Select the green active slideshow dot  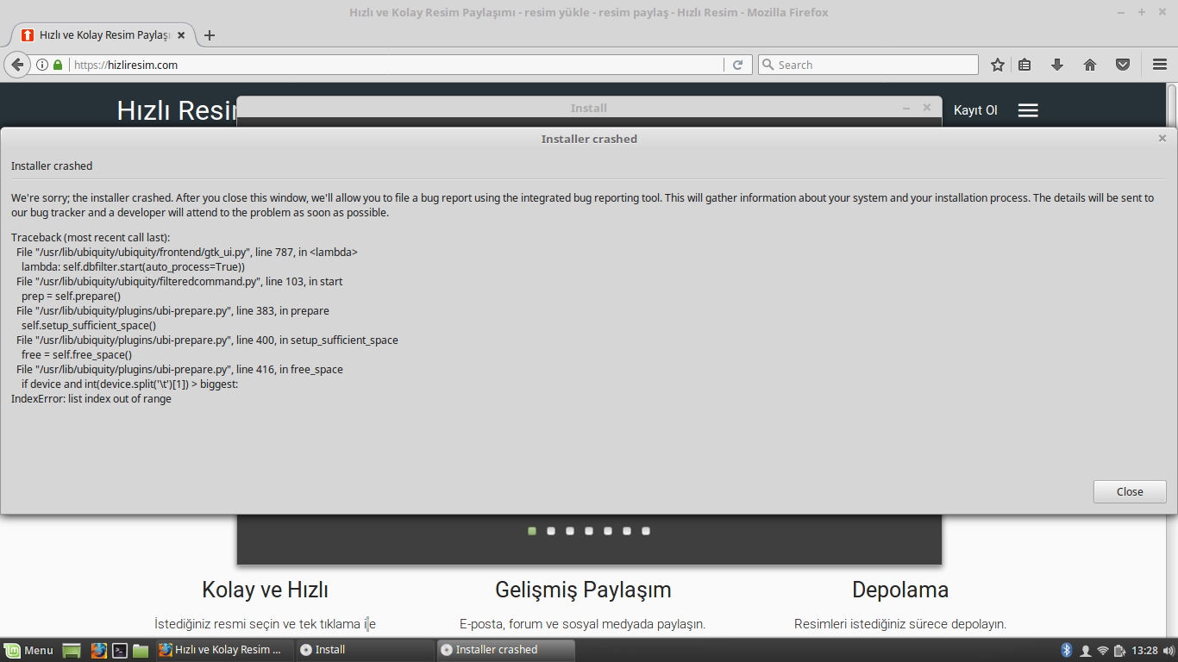coord(532,531)
